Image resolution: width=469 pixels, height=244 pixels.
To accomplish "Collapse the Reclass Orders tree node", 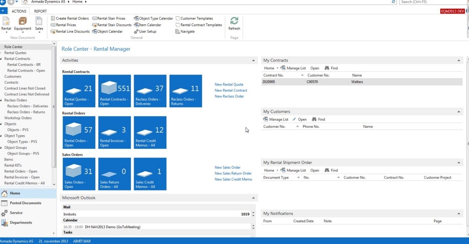I will tap(1, 100).
